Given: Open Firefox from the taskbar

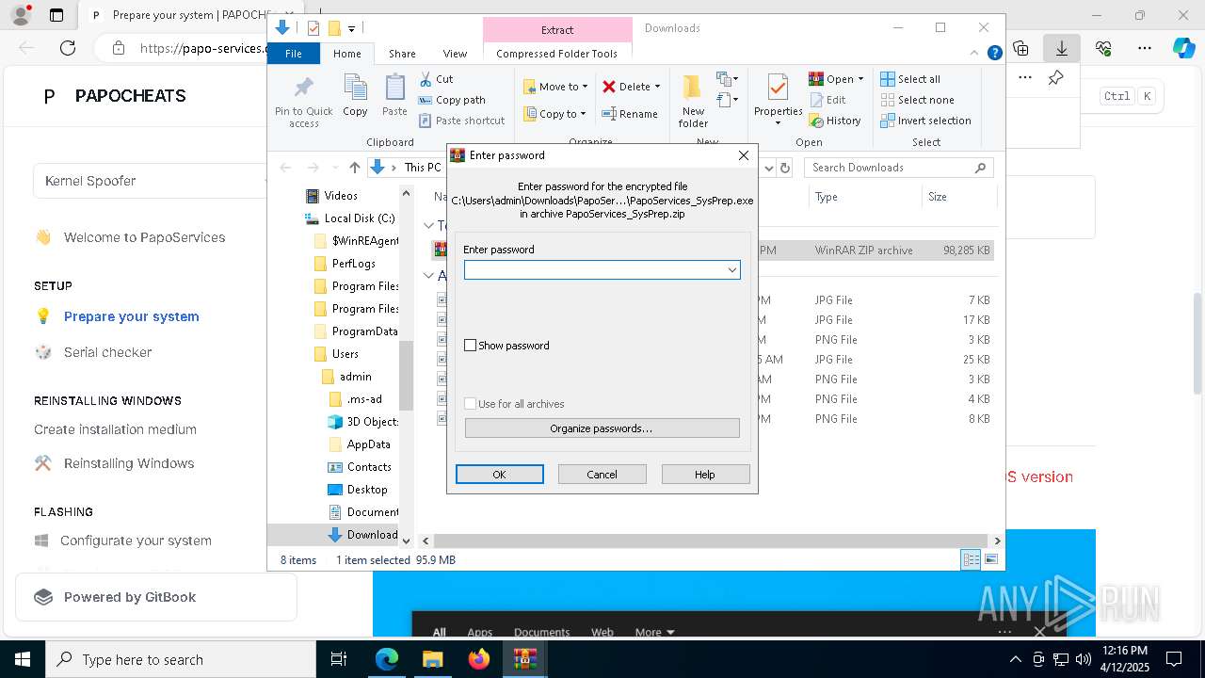Looking at the screenshot, I should coord(479,659).
